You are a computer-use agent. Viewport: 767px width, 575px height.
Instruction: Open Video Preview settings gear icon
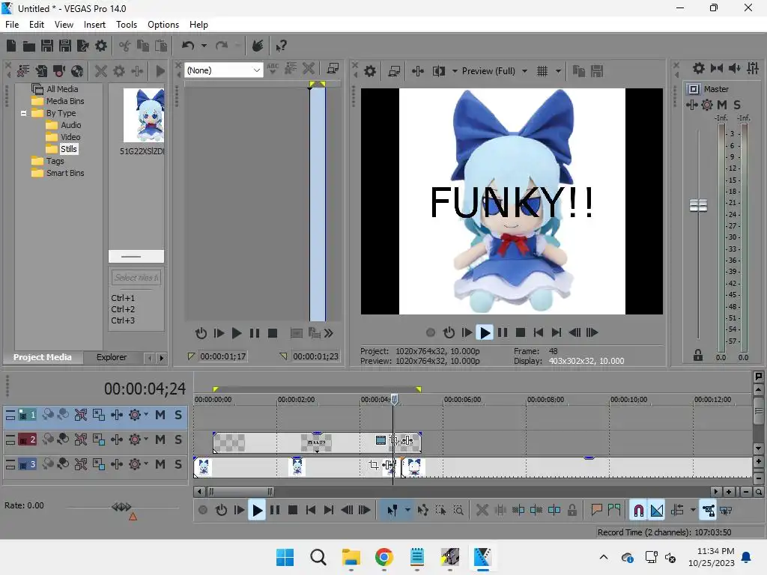[x=370, y=71]
